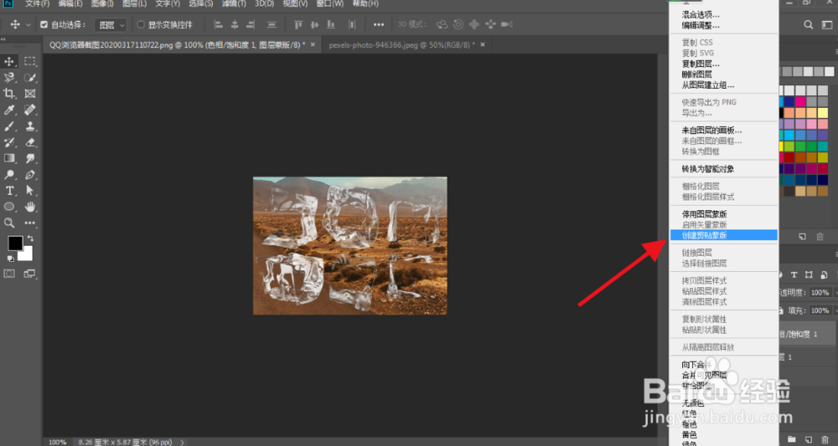Open the 滤镜(T) menu
This screenshot has width=838, height=446.
point(234,3)
